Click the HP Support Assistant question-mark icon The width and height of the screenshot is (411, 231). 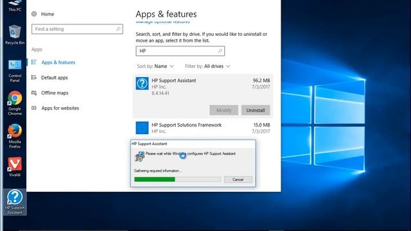point(142,83)
